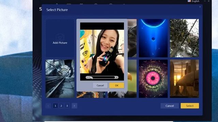The image size is (218, 122).
Task: Select the futuristic city sunset thumbnail
Action: click(184, 79)
